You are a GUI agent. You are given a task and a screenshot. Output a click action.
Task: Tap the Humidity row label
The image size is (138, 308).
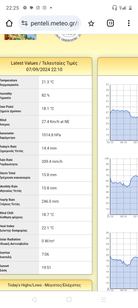pyautogui.click(x=6, y=96)
